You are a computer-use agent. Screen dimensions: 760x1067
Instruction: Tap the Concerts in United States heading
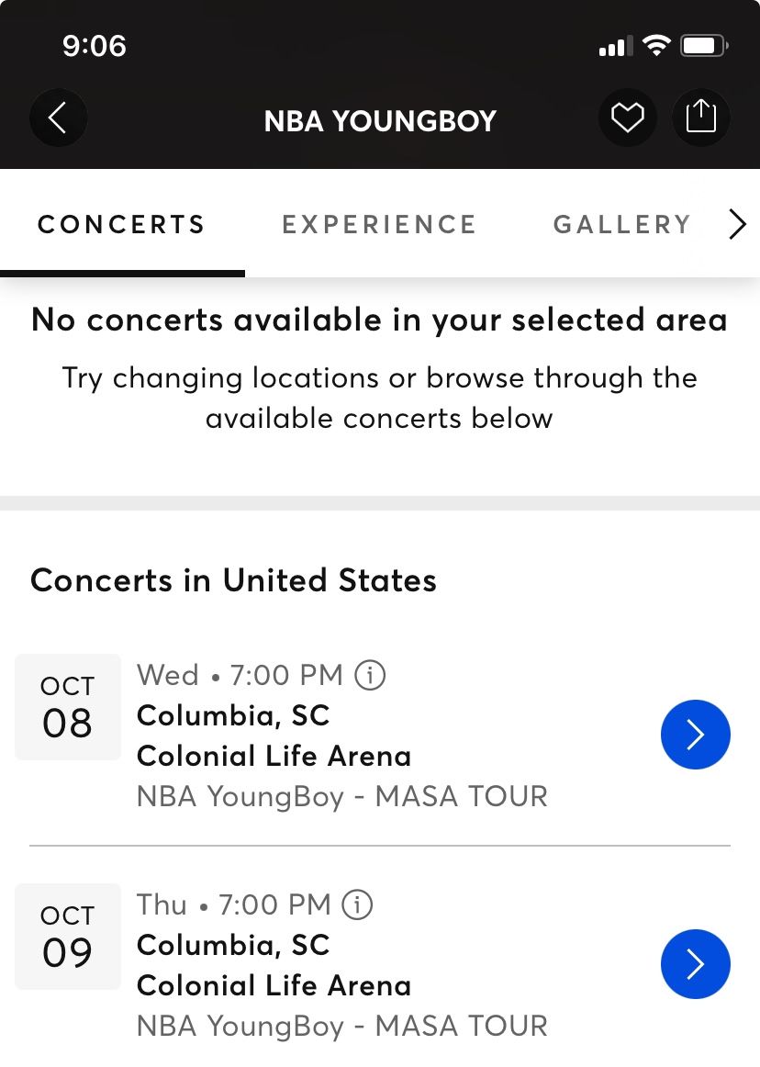pos(233,580)
